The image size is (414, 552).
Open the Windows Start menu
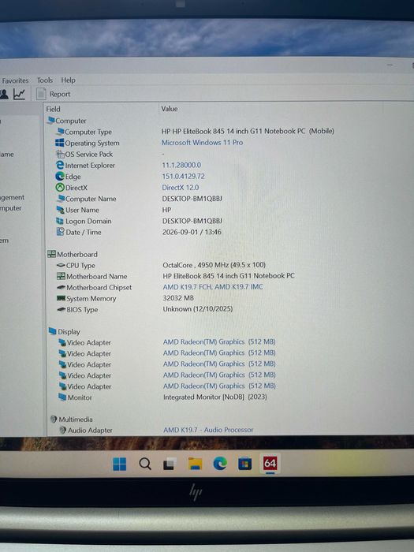(x=119, y=464)
